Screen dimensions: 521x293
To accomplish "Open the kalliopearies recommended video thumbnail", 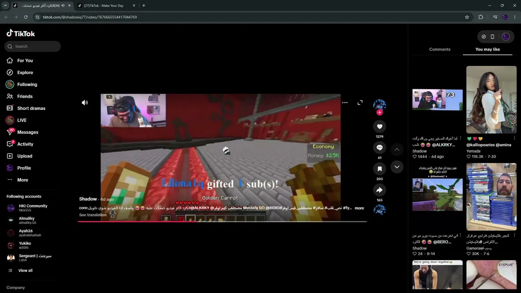I will (491, 100).
